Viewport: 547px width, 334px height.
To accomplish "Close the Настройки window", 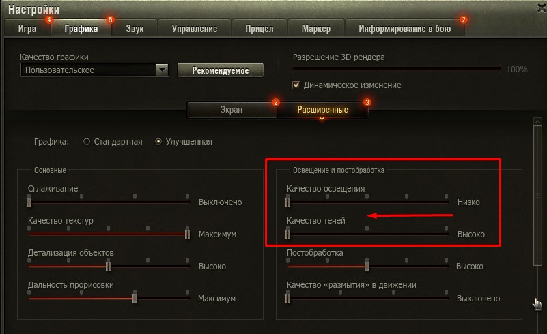I will coord(542,8).
